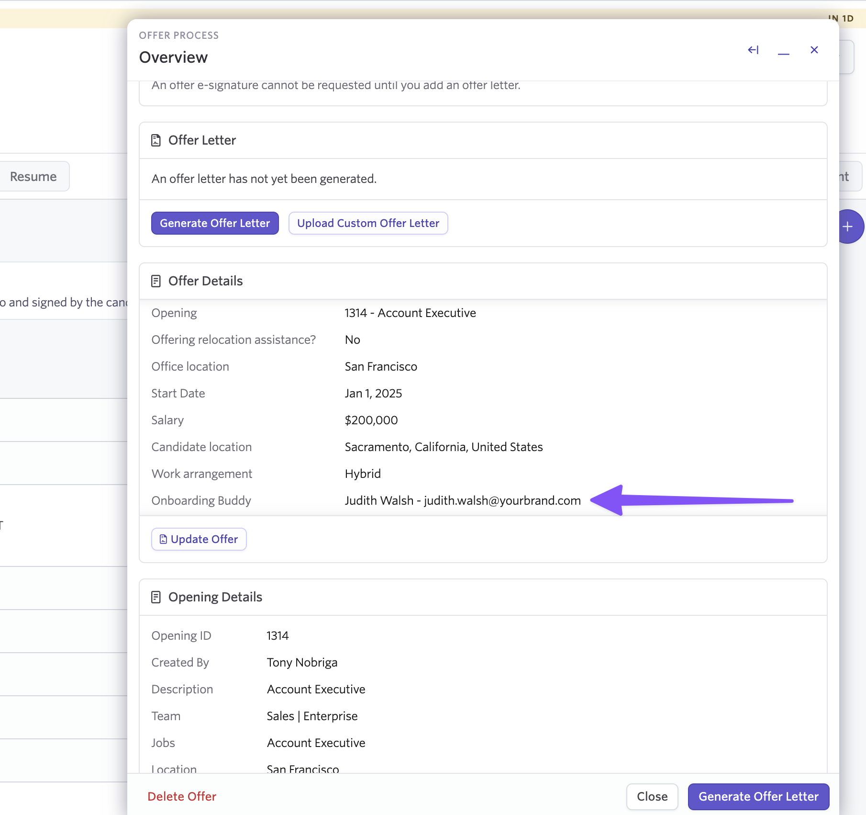Click the Offer Letter document icon
The image size is (866, 815).
[156, 140]
